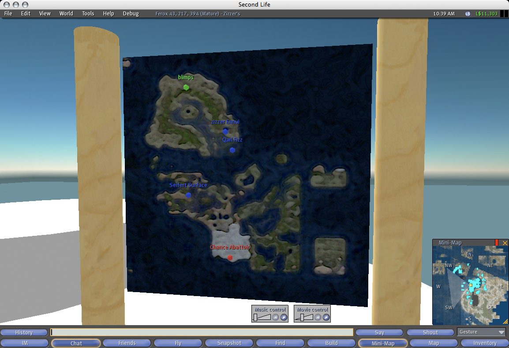Screen dimensions: 509x348
Task: Click the Chance Abattoir label on map
Action: pyautogui.click(x=230, y=247)
